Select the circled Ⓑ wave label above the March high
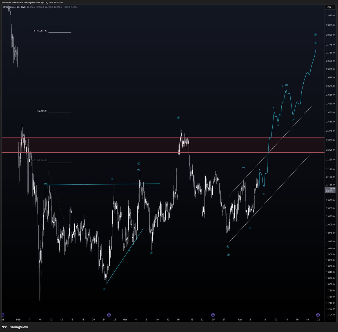This screenshot has height=332, width=338. [178, 118]
